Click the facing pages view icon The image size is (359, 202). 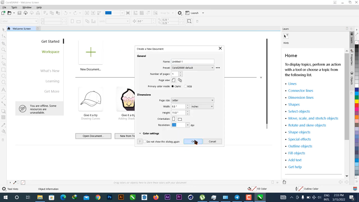[x=180, y=80]
